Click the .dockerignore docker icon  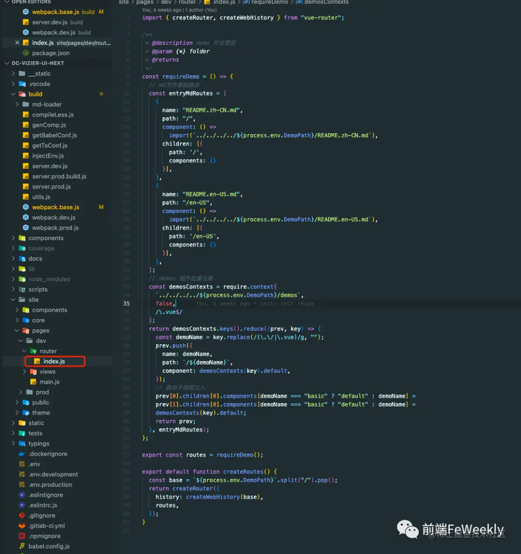point(22,454)
